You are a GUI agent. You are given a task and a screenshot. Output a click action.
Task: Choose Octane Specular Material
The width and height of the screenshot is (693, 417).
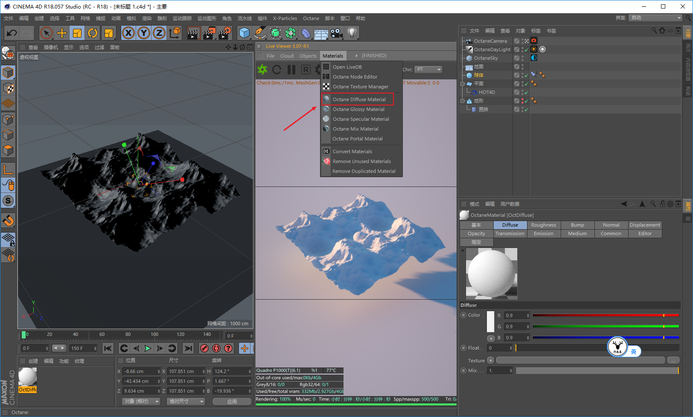(361, 119)
